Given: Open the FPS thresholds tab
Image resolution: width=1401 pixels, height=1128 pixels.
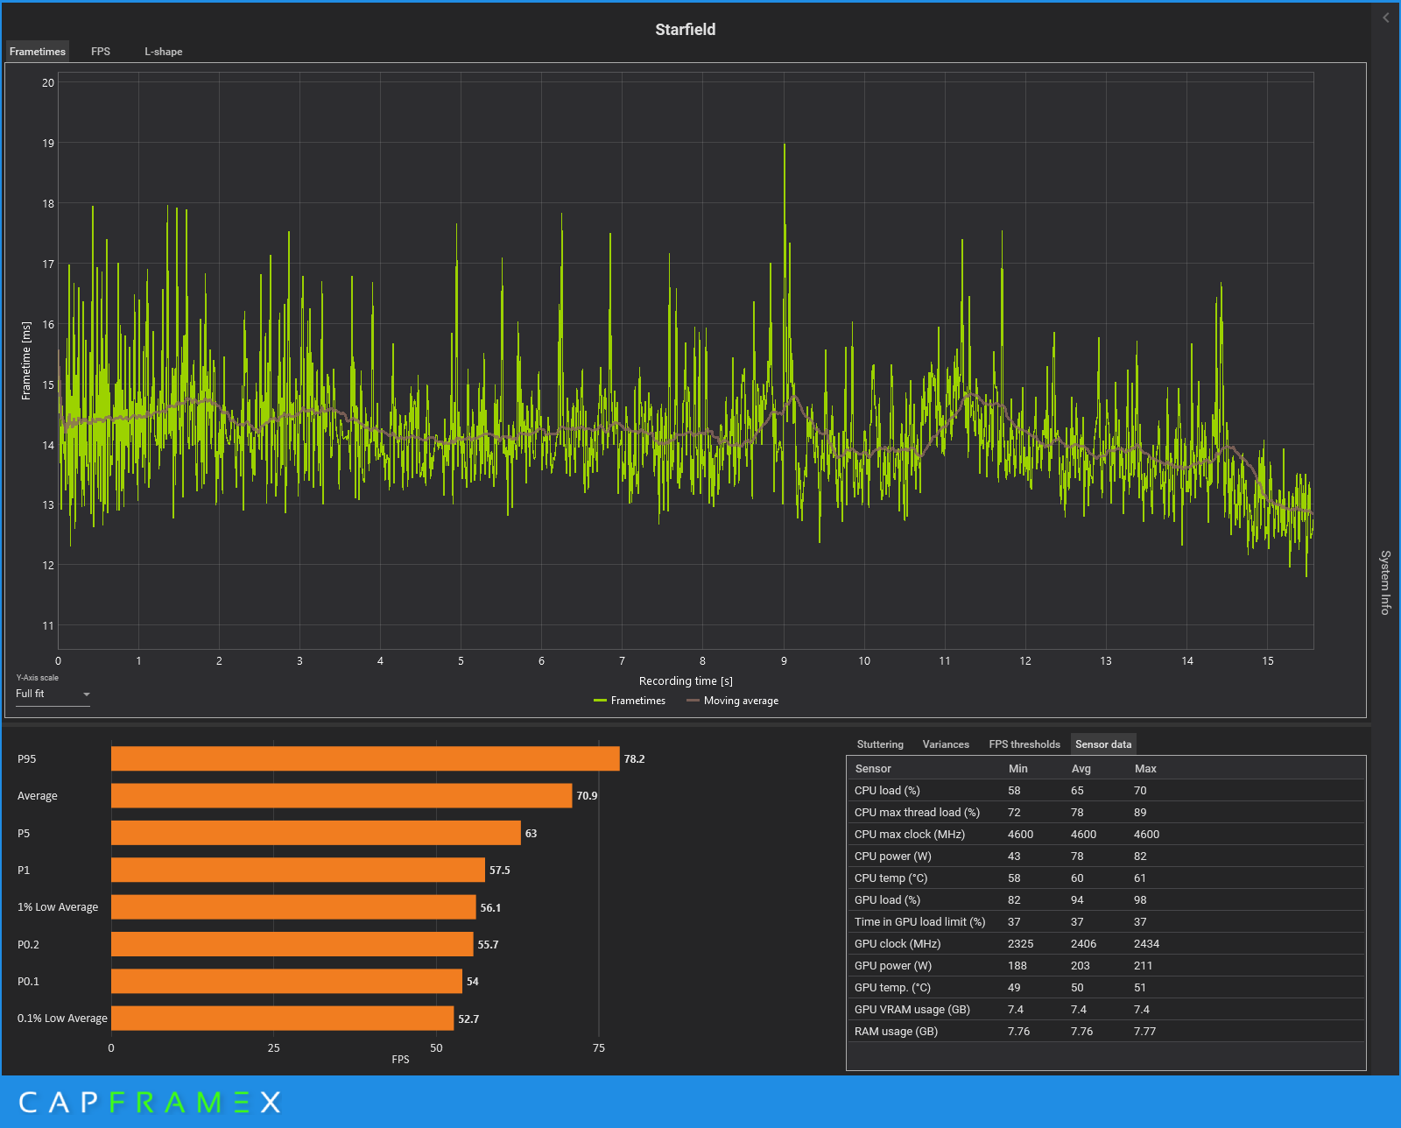Looking at the screenshot, I should 1024,744.
